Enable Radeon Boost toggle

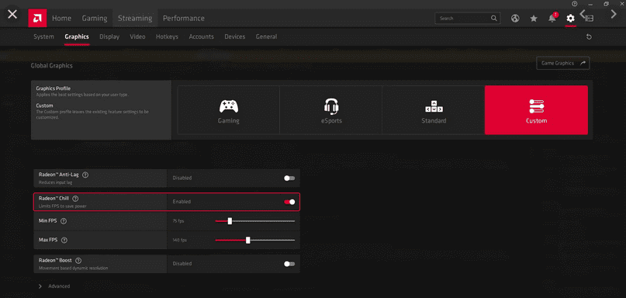(x=289, y=264)
